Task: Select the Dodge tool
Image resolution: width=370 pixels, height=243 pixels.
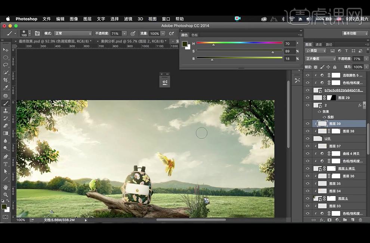Action: point(6,148)
